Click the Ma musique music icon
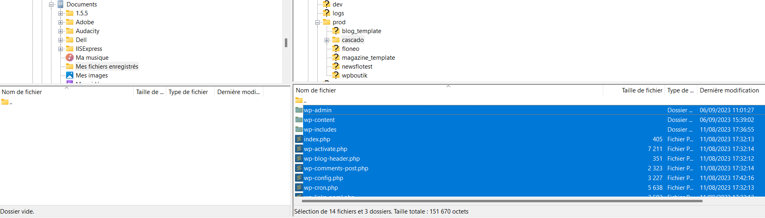 tap(70, 57)
